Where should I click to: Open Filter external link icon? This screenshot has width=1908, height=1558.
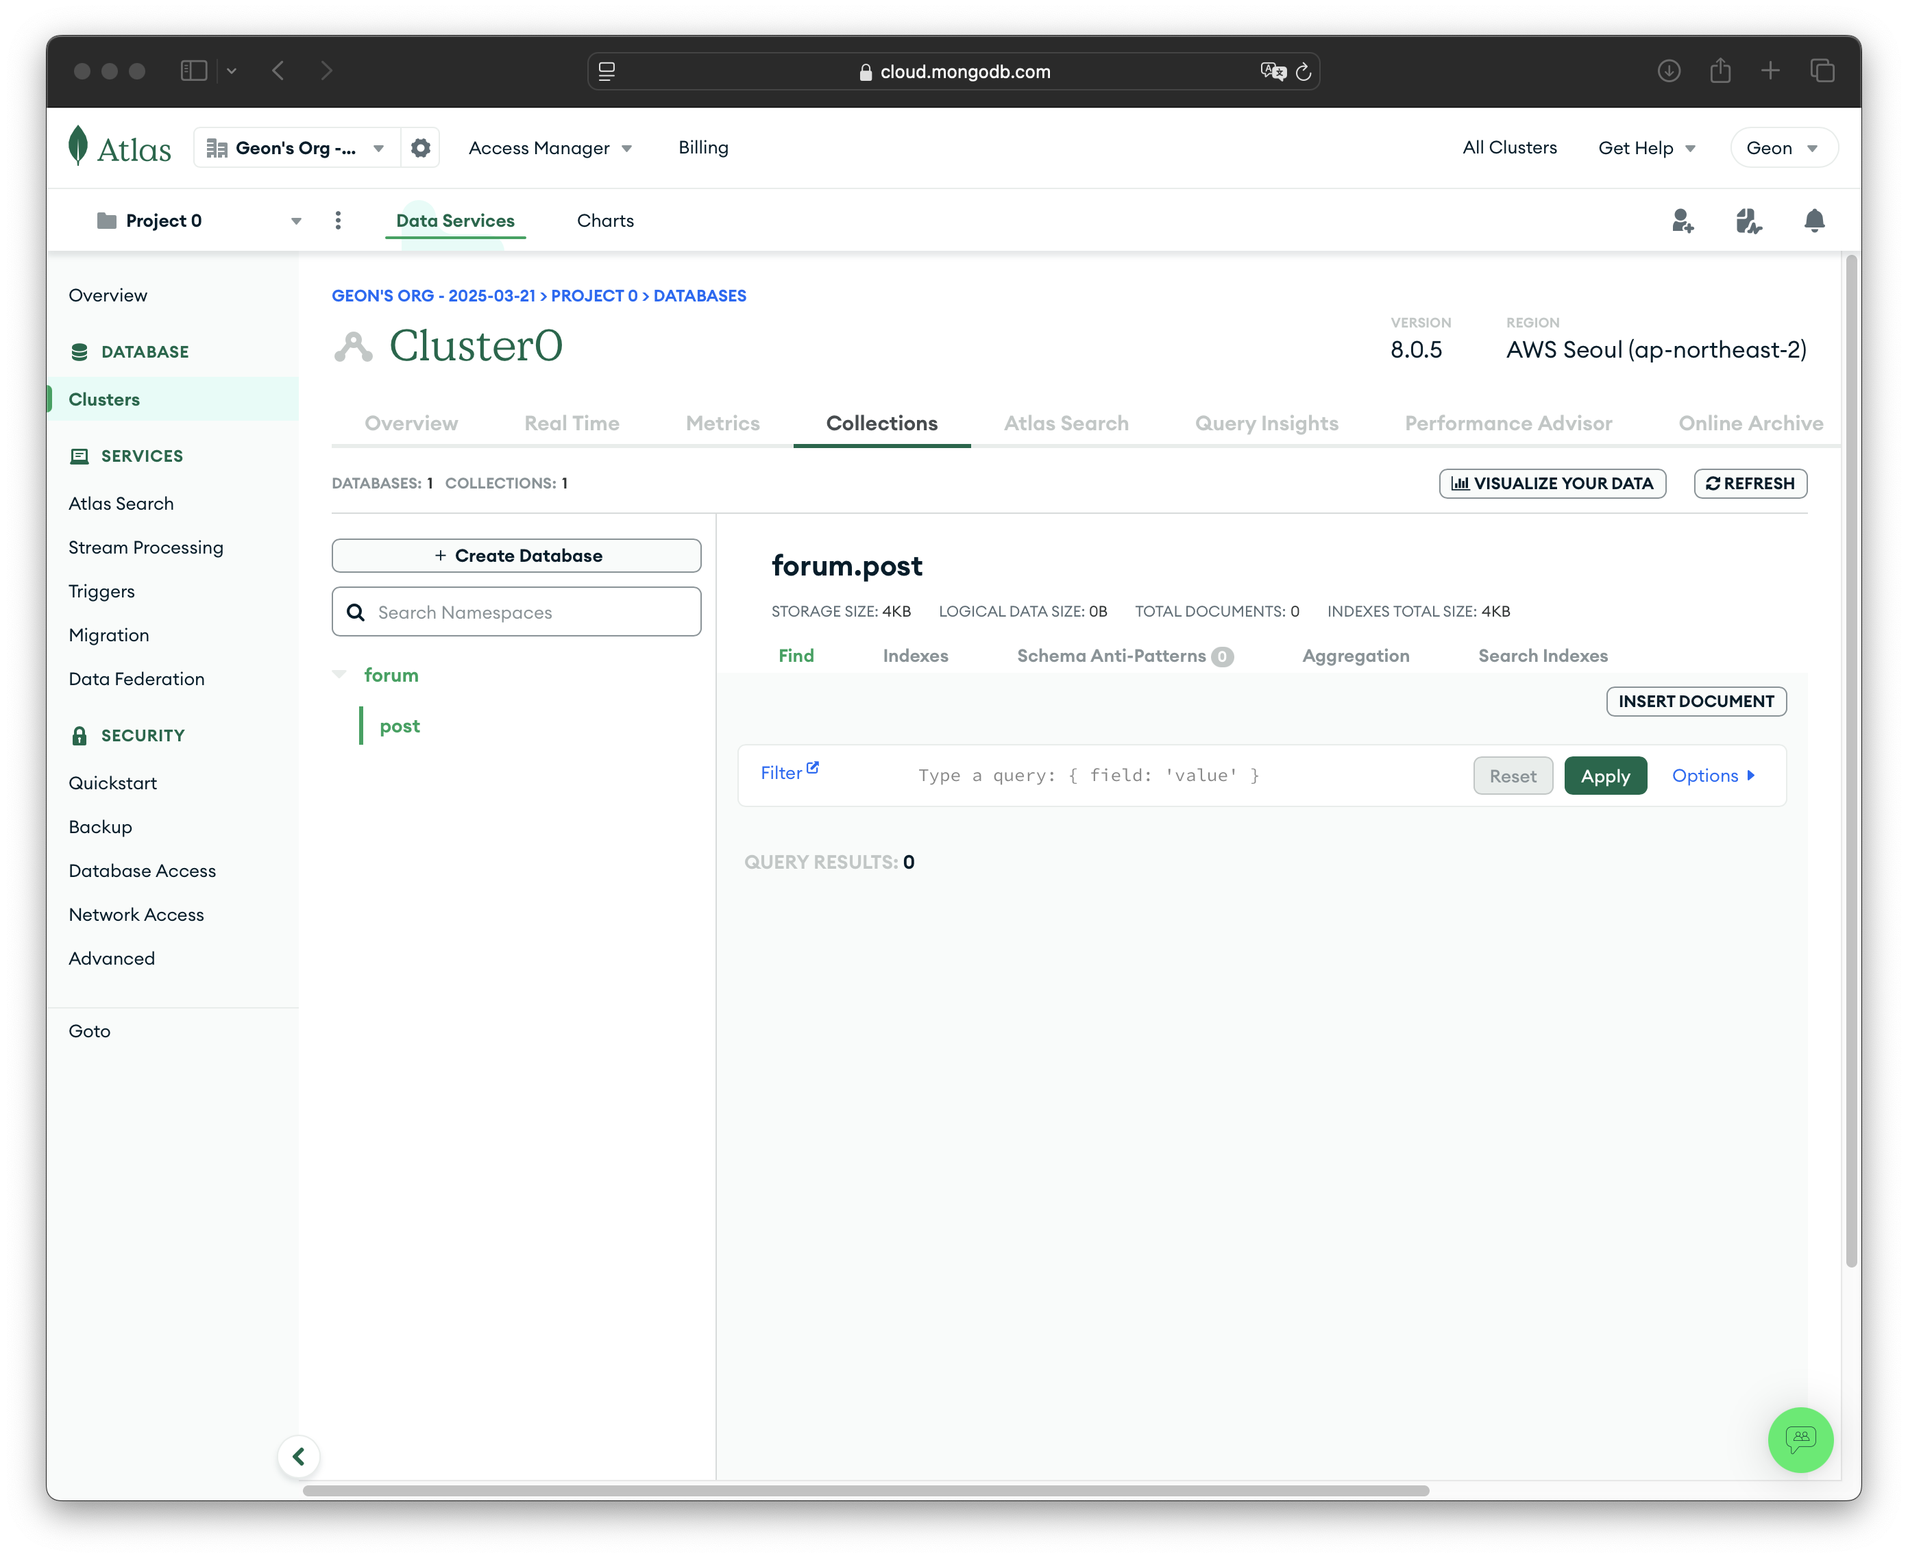tap(813, 768)
